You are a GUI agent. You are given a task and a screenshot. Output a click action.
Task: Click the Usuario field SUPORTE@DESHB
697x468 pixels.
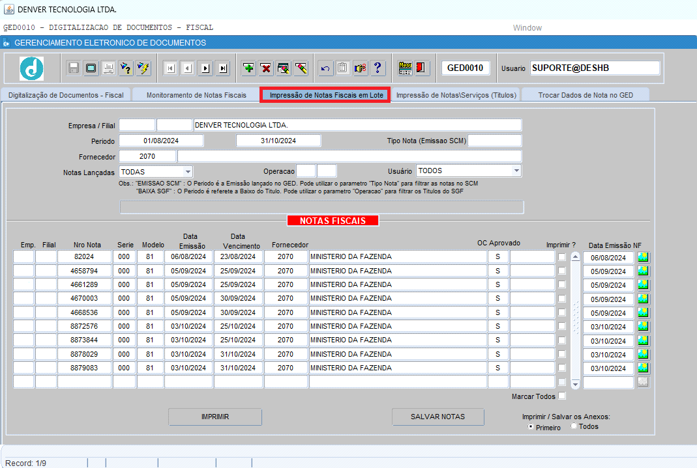595,68
